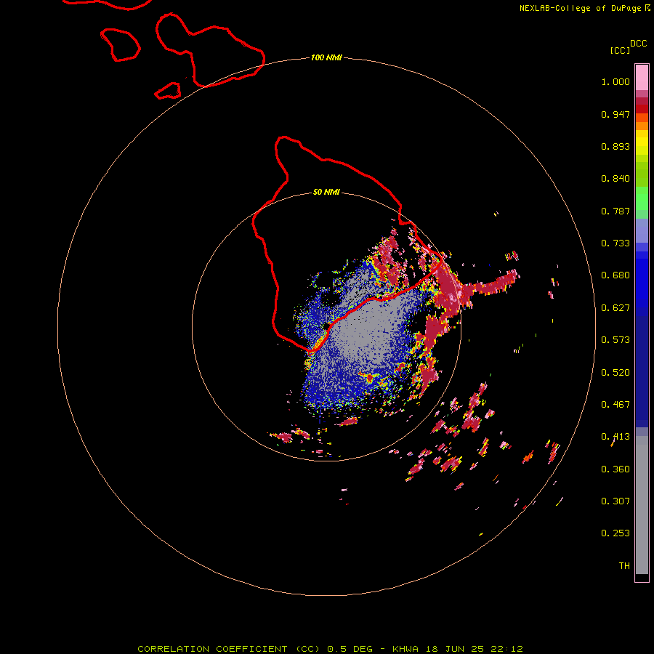654x654 pixels.
Task: Select the 0.787 scale value
Action: pos(615,211)
